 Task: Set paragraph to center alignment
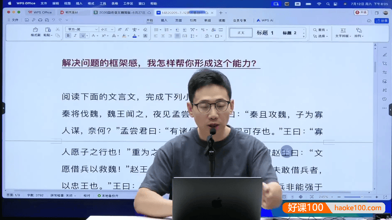point(163,36)
